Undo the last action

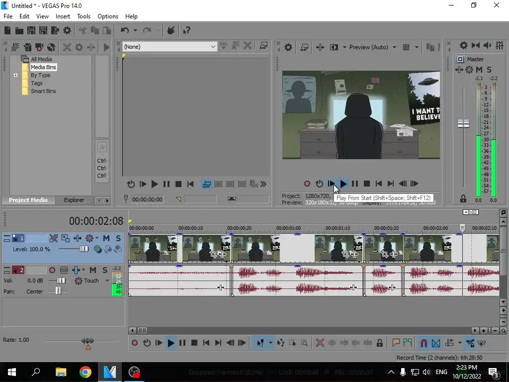coord(125,30)
